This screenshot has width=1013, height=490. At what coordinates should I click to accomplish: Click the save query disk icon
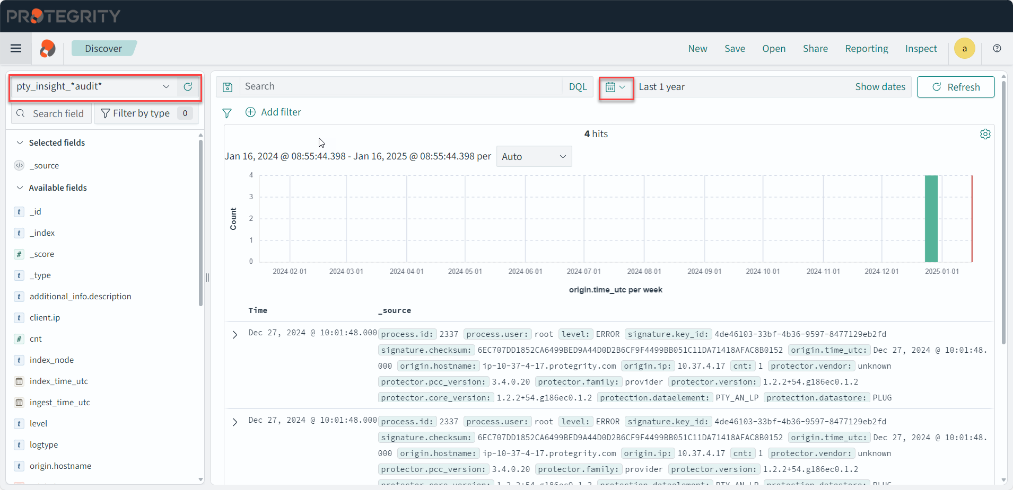(x=228, y=87)
